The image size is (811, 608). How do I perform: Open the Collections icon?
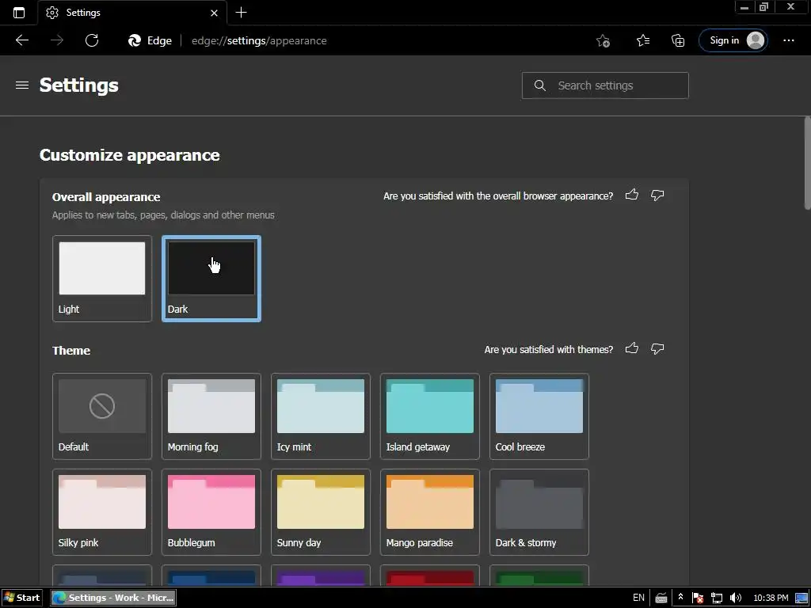pos(678,40)
